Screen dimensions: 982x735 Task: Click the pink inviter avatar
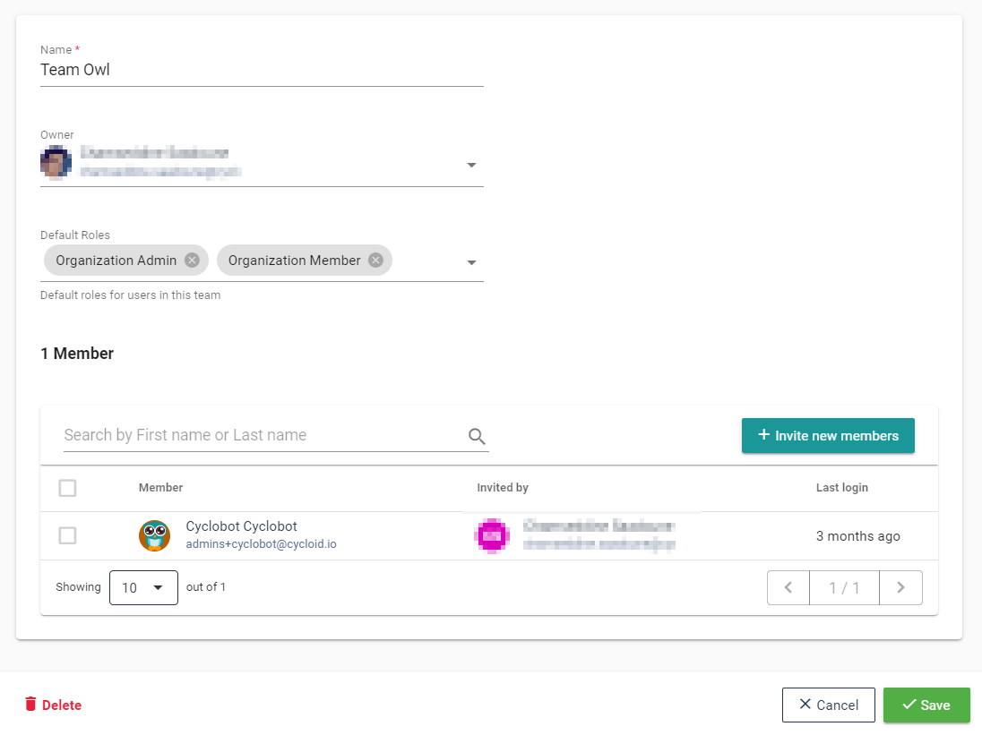pos(491,535)
